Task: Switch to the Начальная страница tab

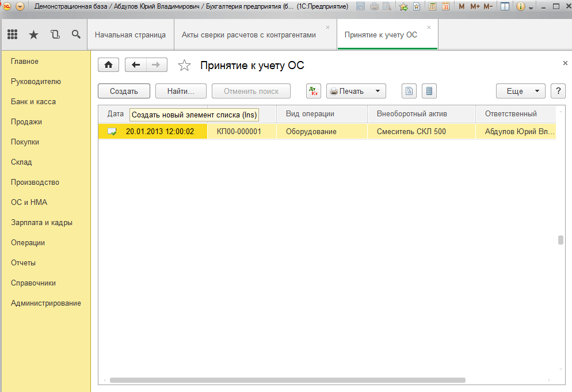Action: point(130,35)
